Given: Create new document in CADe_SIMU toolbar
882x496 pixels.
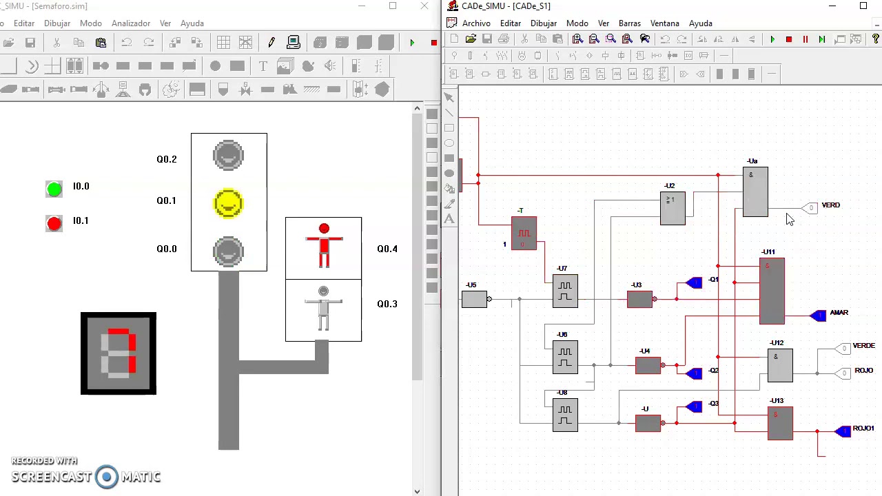Looking at the screenshot, I should click(x=454, y=39).
